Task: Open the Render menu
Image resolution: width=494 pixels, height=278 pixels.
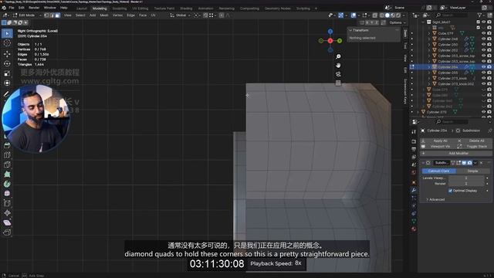Action: (34, 8)
